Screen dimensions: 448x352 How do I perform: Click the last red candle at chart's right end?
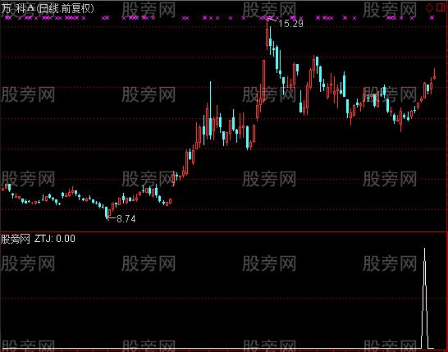pyautogui.click(x=434, y=77)
